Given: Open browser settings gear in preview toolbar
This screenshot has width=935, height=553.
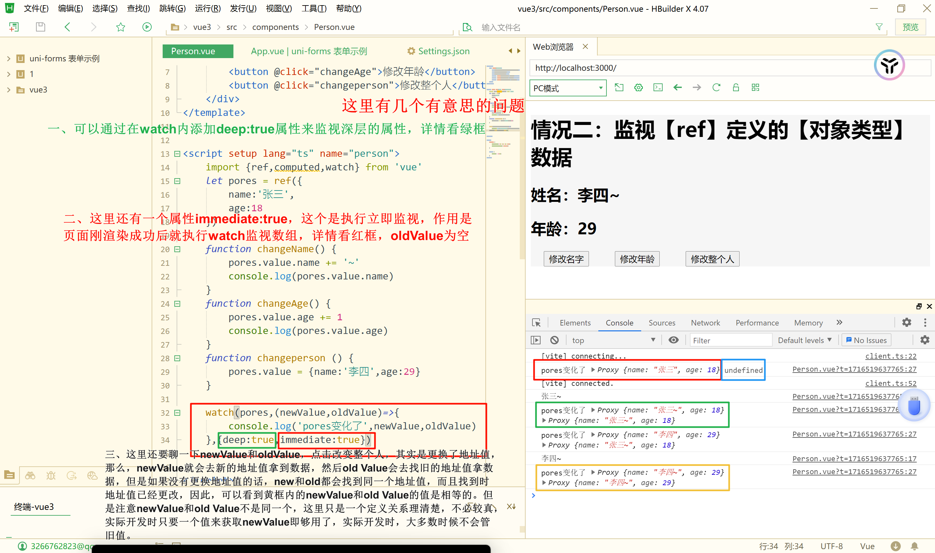Looking at the screenshot, I should tap(638, 88).
